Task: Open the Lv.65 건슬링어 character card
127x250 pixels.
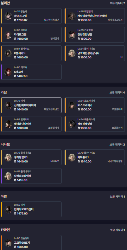Action: tap(95, 34)
